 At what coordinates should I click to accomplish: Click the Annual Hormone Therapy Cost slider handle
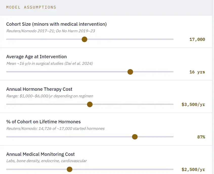pyautogui.click(x=90, y=104)
